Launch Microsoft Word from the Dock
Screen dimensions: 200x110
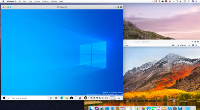coord(180,109)
